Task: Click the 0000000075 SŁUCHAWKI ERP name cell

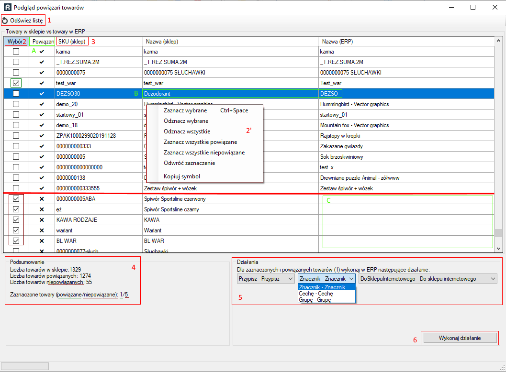Action: click(x=406, y=73)
